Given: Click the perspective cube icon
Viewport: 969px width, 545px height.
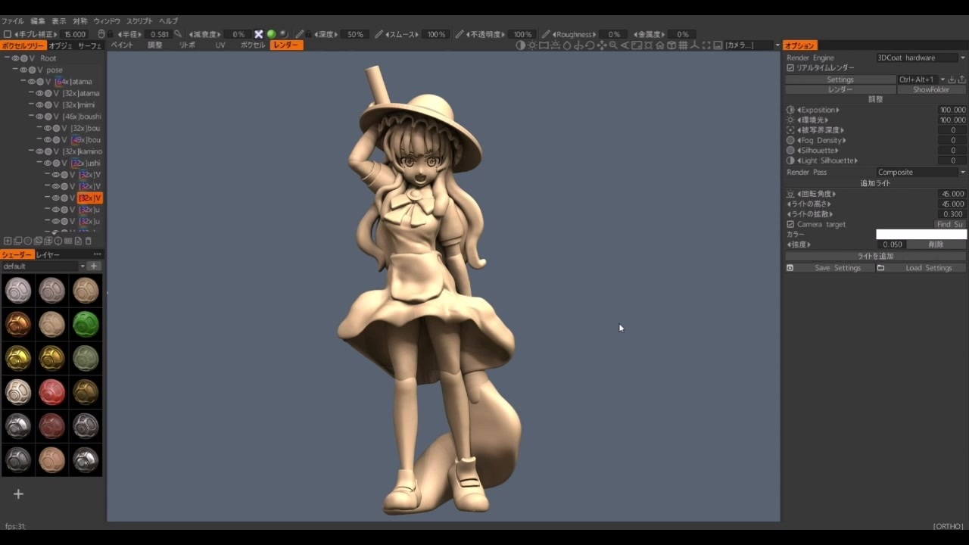Looking at the screenshot, I should pyautogui.click(x=671, y=45).
